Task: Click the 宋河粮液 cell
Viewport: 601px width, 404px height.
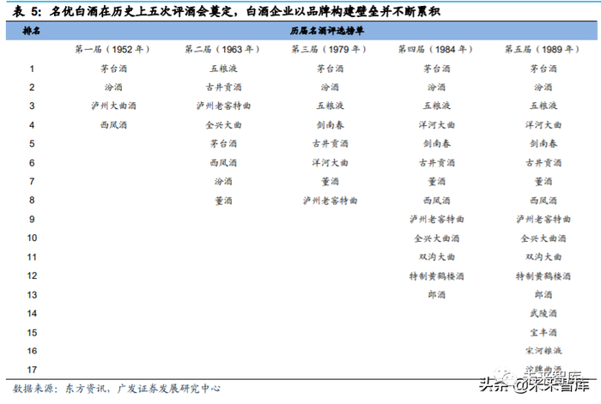Action: coord(543,351)
